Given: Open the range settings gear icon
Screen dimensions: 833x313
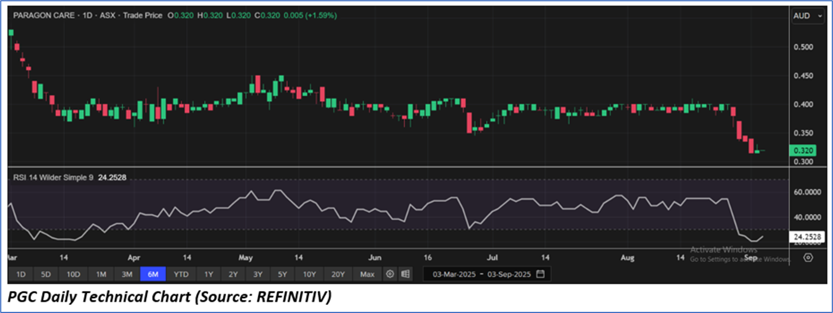Looking at the screenshot, I should point(390,274).
